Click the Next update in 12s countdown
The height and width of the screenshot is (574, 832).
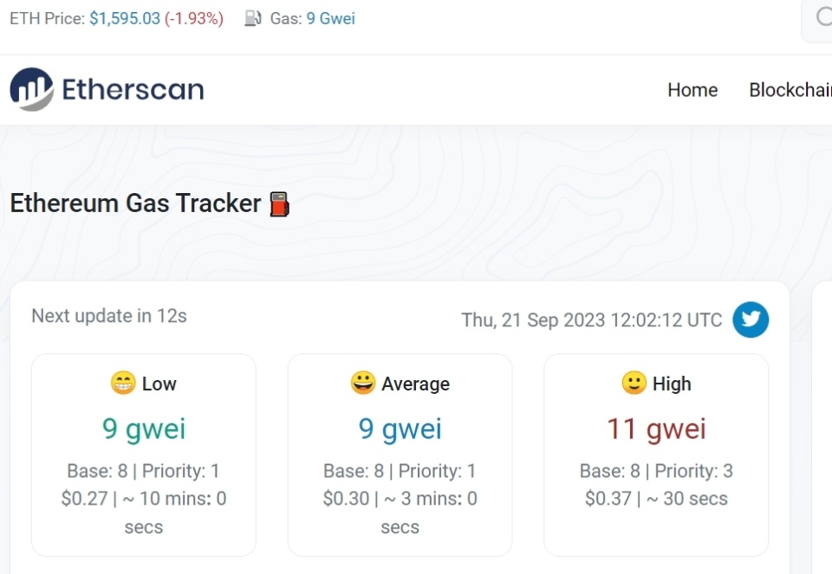click(109, 316)
